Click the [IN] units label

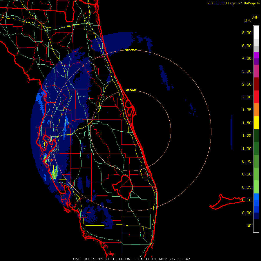click(x=247, y=20)
